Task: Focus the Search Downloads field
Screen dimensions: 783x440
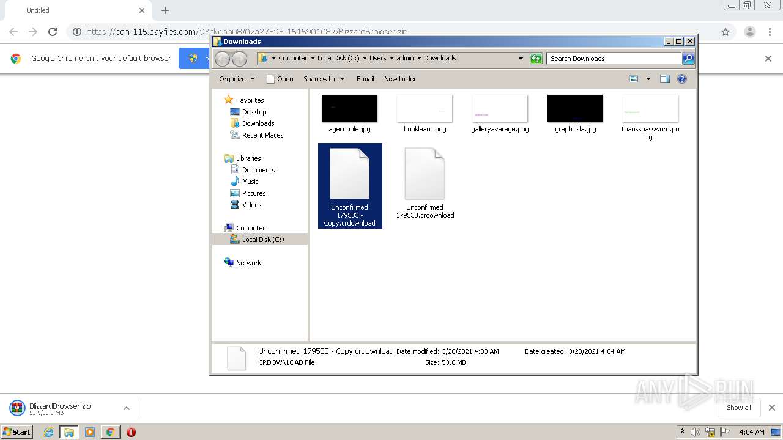Action: click(x=614, y=59)
